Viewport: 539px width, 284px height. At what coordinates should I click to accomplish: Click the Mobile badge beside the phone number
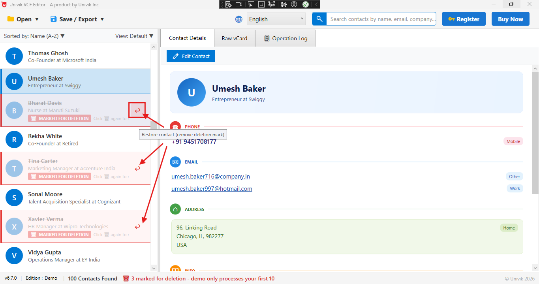(513, 141)
